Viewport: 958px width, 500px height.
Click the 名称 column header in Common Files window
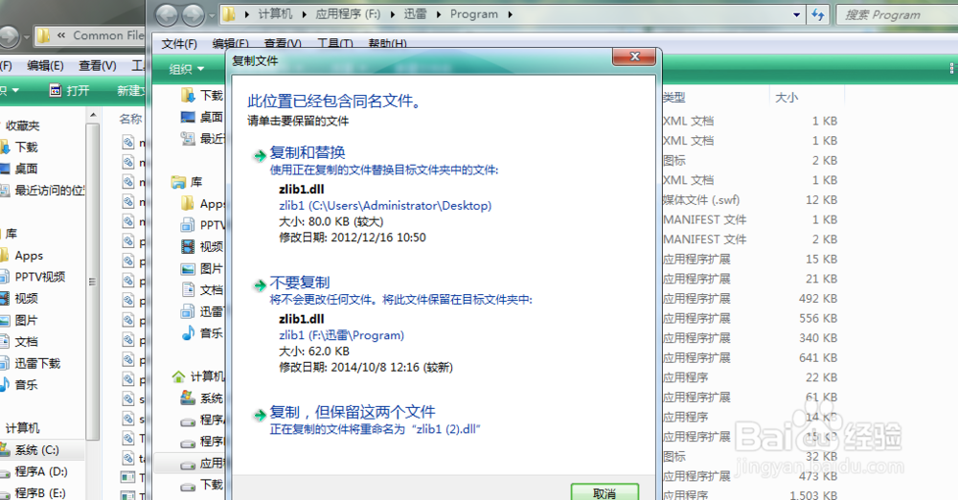point(129,119)
